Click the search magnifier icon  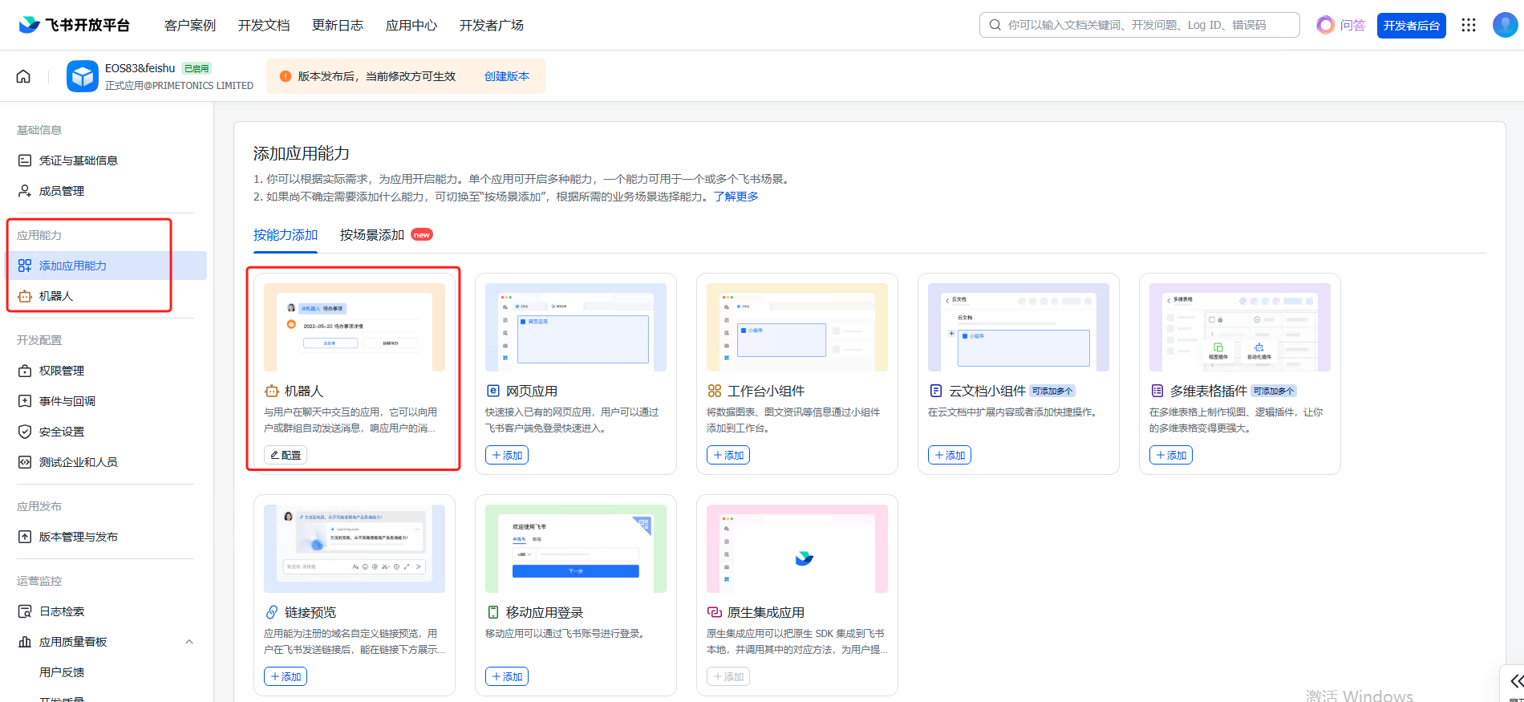point(995,25)
